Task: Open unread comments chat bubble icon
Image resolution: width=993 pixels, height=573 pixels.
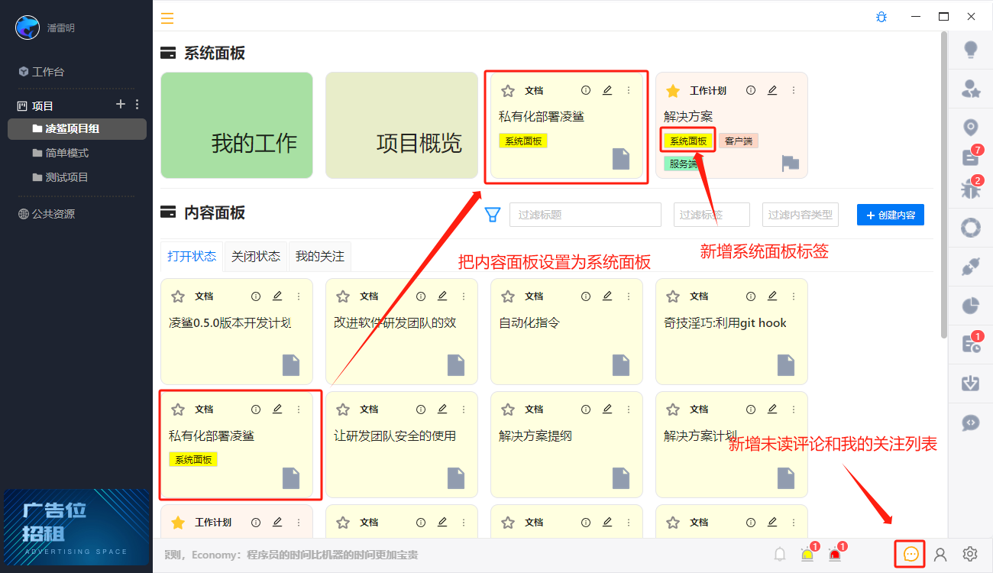Action: (911, 554)
